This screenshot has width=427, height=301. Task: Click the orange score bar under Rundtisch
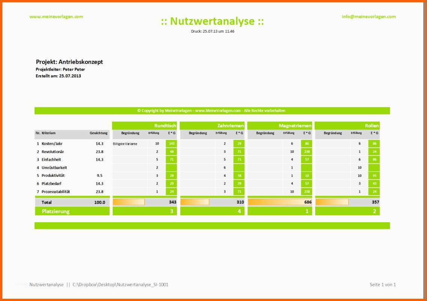point(128,202)
